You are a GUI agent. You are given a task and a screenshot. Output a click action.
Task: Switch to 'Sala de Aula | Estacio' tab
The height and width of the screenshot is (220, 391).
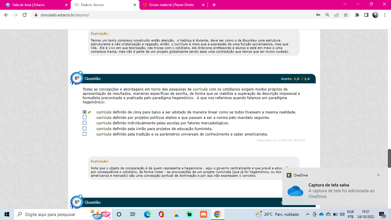[x=35, y=5]
